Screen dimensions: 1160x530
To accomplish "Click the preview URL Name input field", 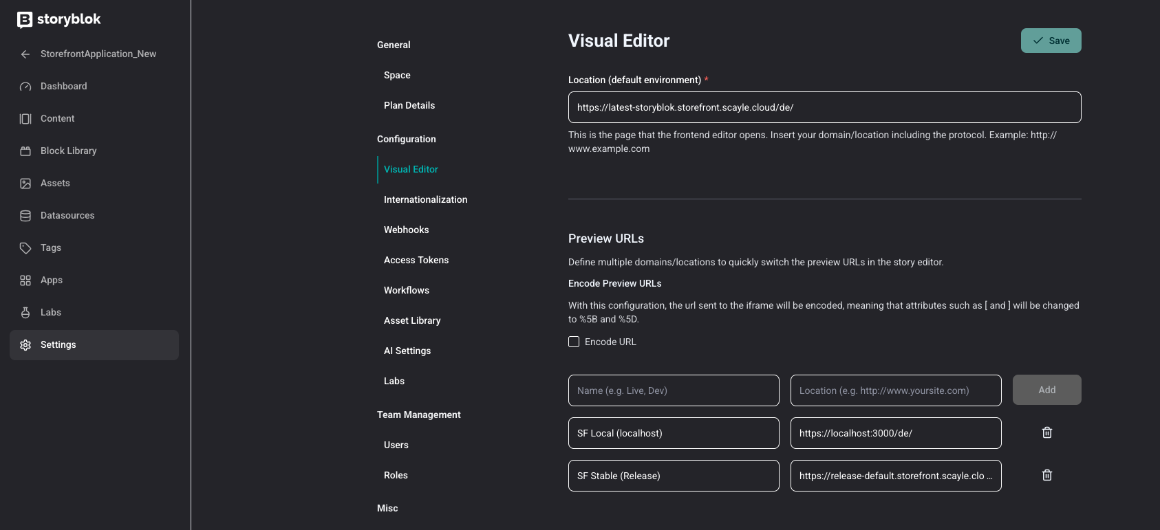I will (673, 390).
